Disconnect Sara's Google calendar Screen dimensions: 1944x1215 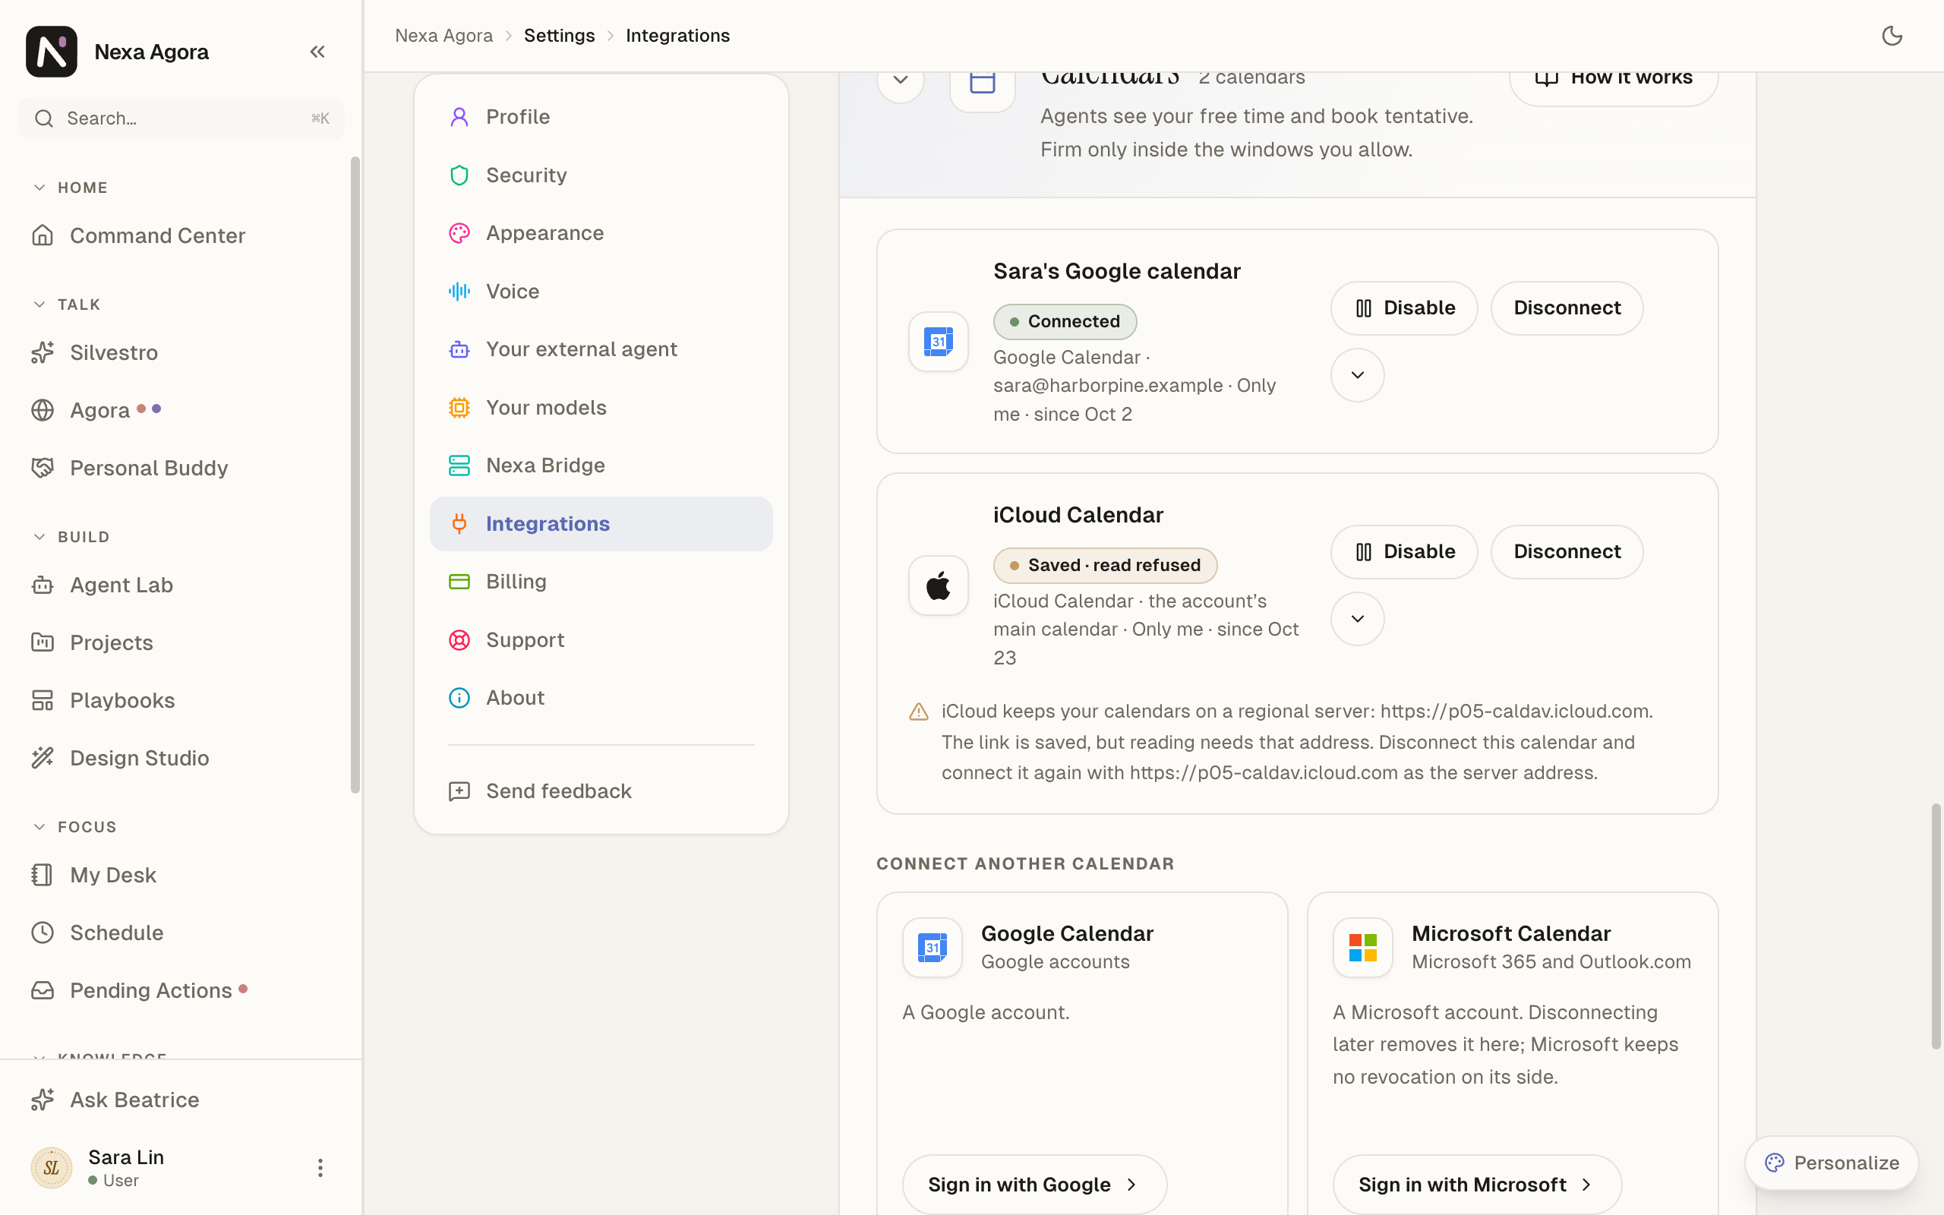pos(1567,308)
